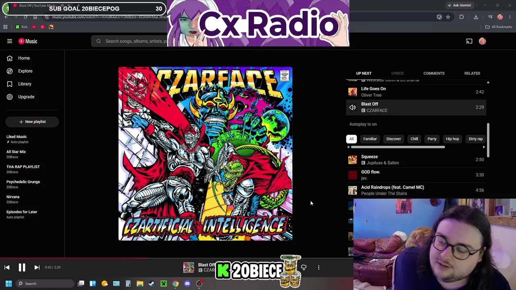Select the Familiar autoplay filter chip

(370, 139)
